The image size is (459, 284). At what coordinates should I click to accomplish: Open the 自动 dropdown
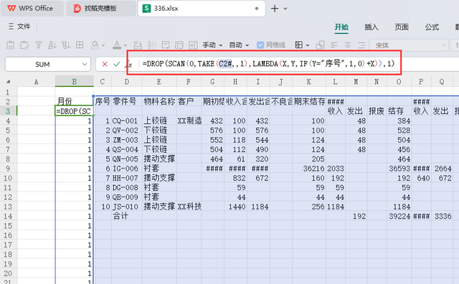pos(239,44)
